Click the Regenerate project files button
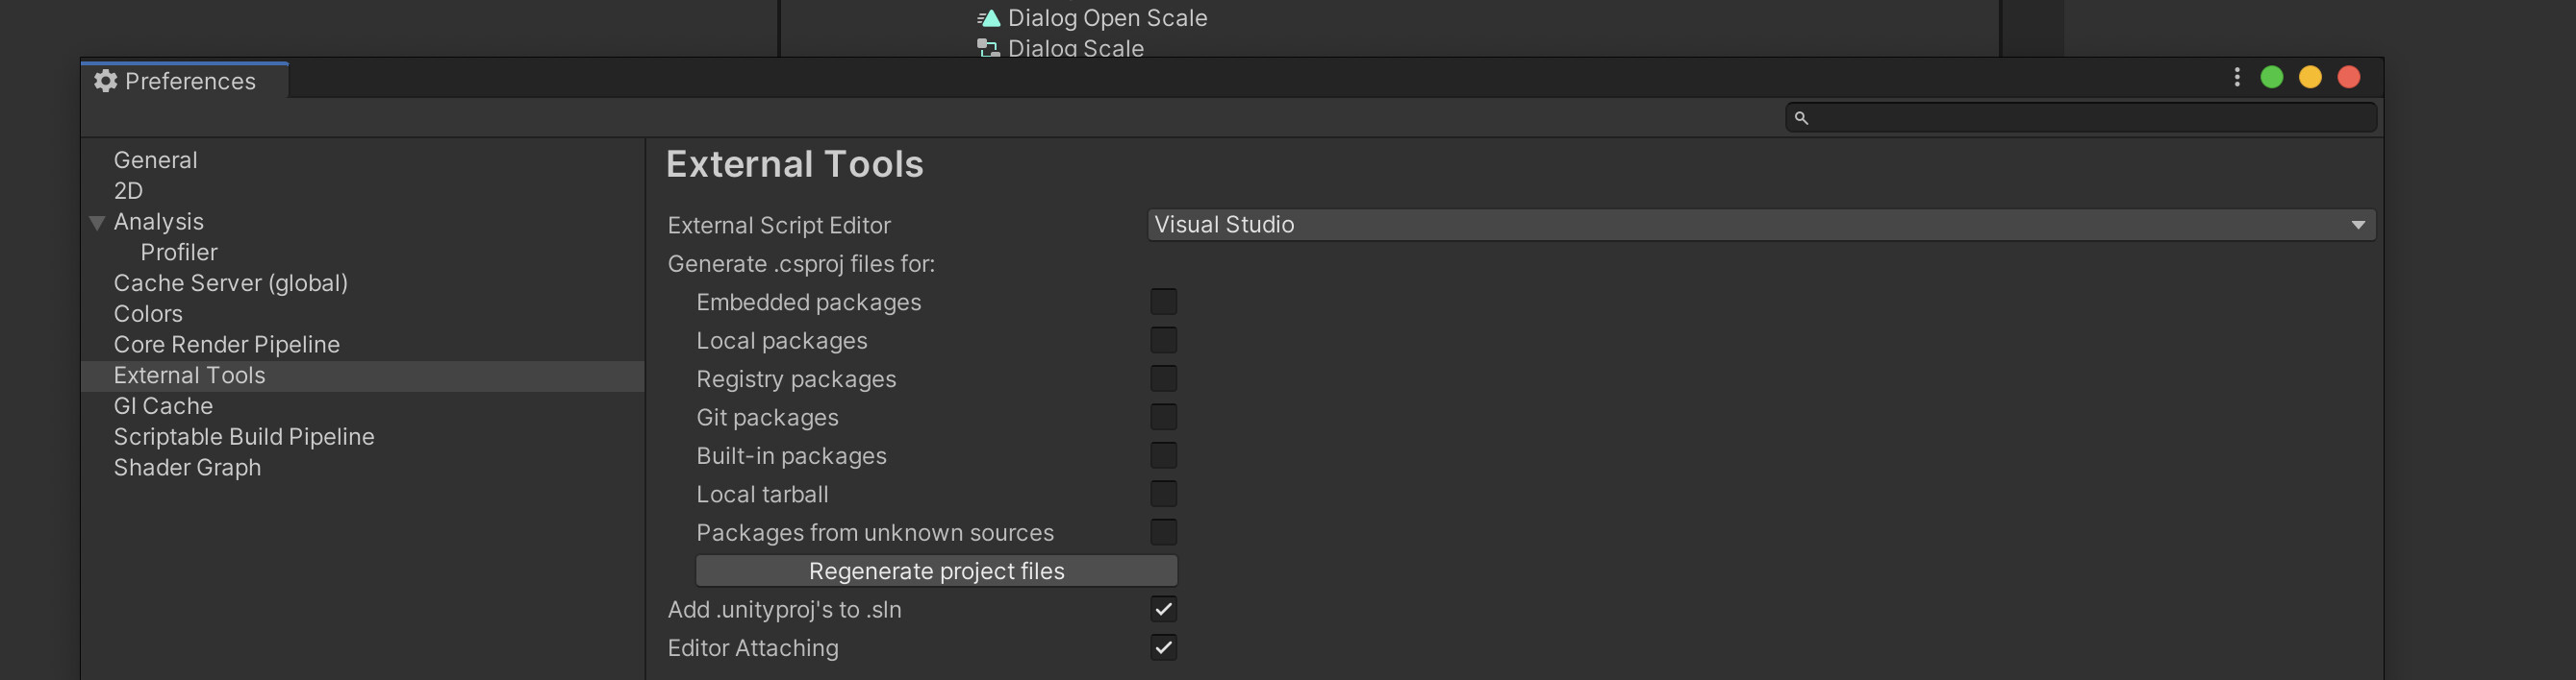 (937, 571)
